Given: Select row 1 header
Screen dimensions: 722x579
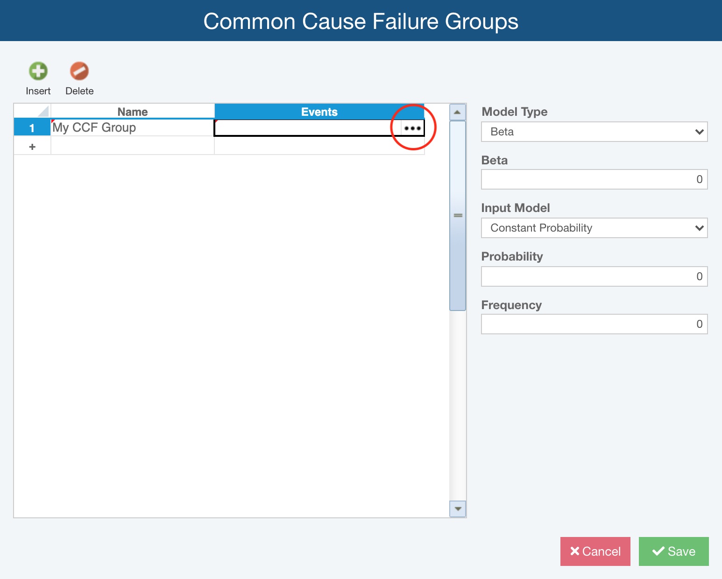Looking at the screenshot, I should coord(32,128).
